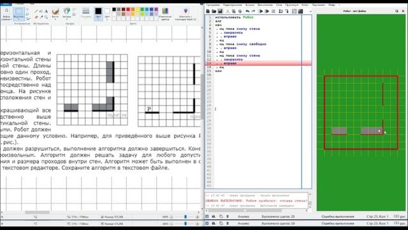
Task: Click the Crop icon in Paint
Action: 27,10
